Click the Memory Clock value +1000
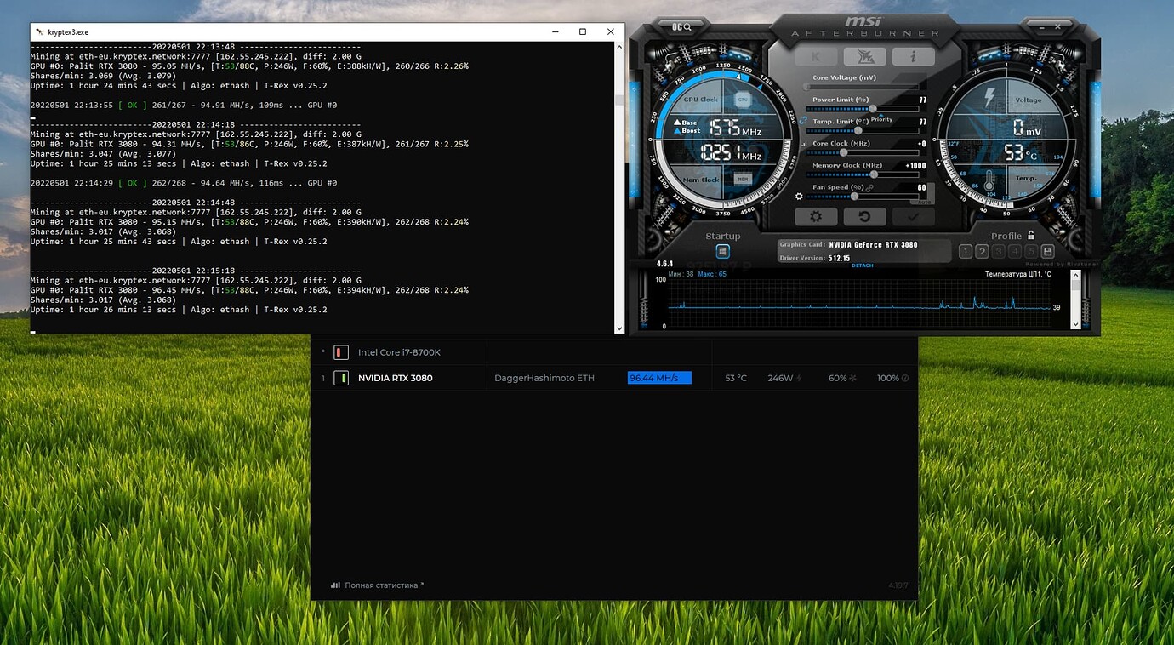The width and height of the screenshot is (1174, 645). [x=916, y=166]
